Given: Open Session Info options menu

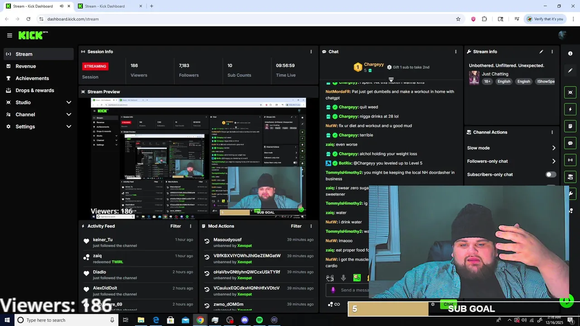Looking at the screenshot, I should [x=311, y=52].
